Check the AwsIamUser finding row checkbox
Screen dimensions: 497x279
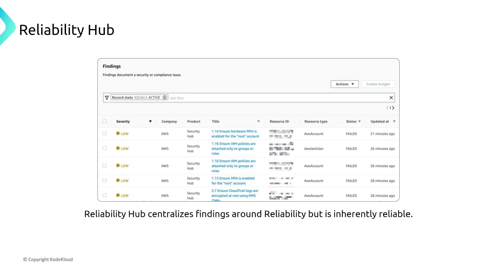click(105, 148)
